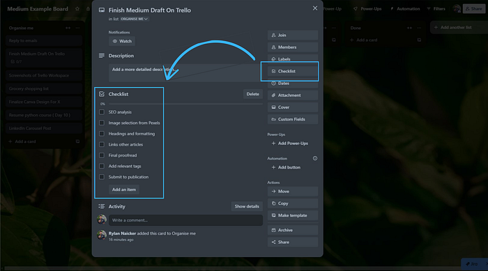This screenshot has height=271, width=488.
Task: Click the description text field
Action: (185, 73)
